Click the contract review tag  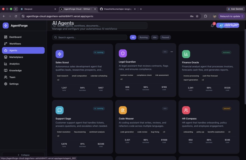tap(127, 75)
